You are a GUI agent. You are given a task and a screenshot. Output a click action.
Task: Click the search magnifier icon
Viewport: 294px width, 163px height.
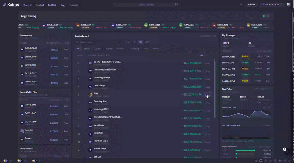(116, 5)
